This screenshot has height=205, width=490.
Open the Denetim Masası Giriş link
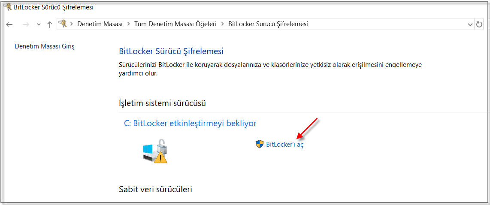pyautogui.click(x=45, y=46)
